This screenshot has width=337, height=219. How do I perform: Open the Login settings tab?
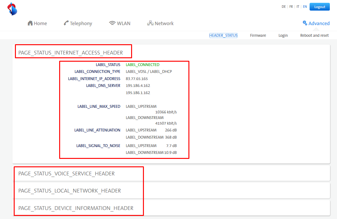(283, 36)
